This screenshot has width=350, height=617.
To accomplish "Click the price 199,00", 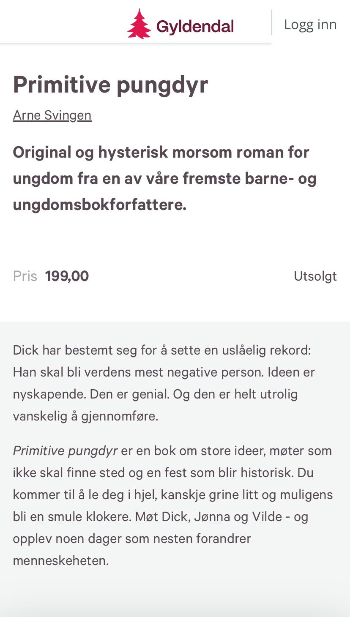I will click(x=67, y=276).
